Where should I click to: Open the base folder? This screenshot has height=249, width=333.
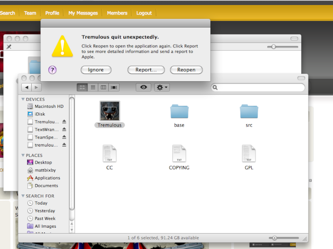click(x=179, y=111)
